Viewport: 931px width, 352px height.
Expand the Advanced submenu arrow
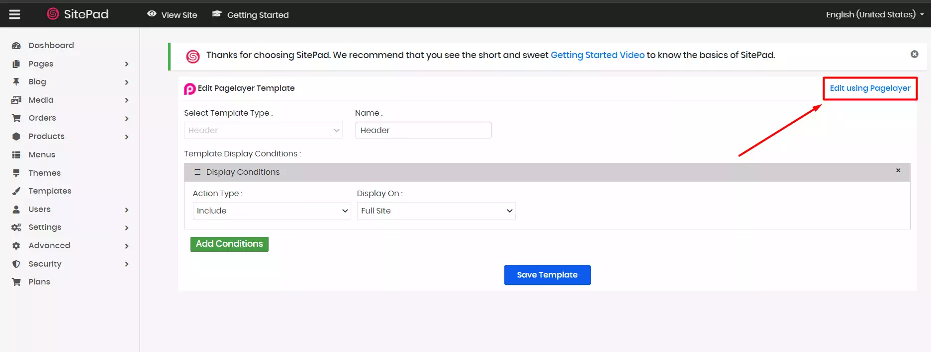click(127, 246)
